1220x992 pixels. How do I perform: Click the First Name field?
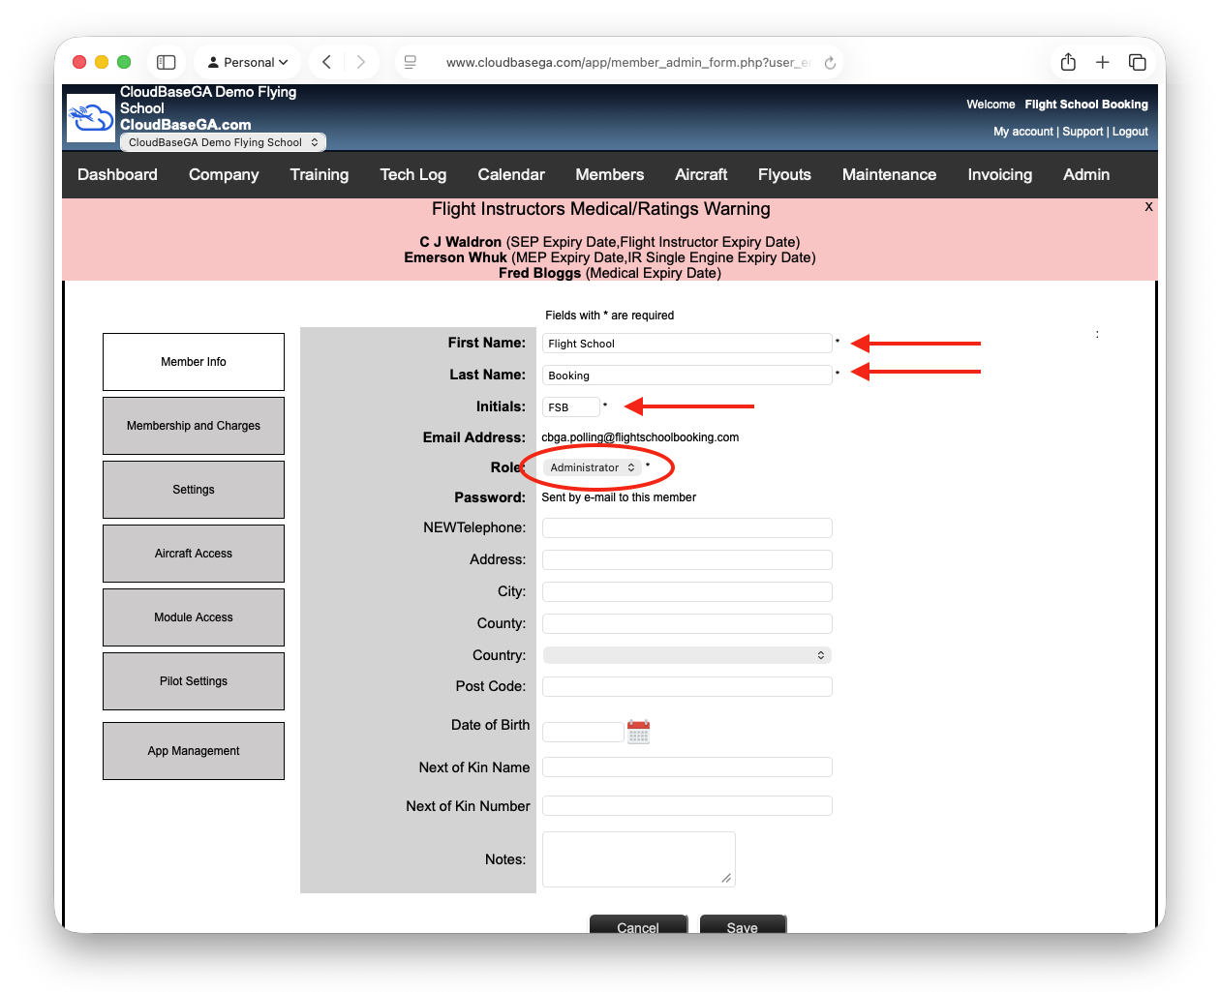[x=687, y=344]
